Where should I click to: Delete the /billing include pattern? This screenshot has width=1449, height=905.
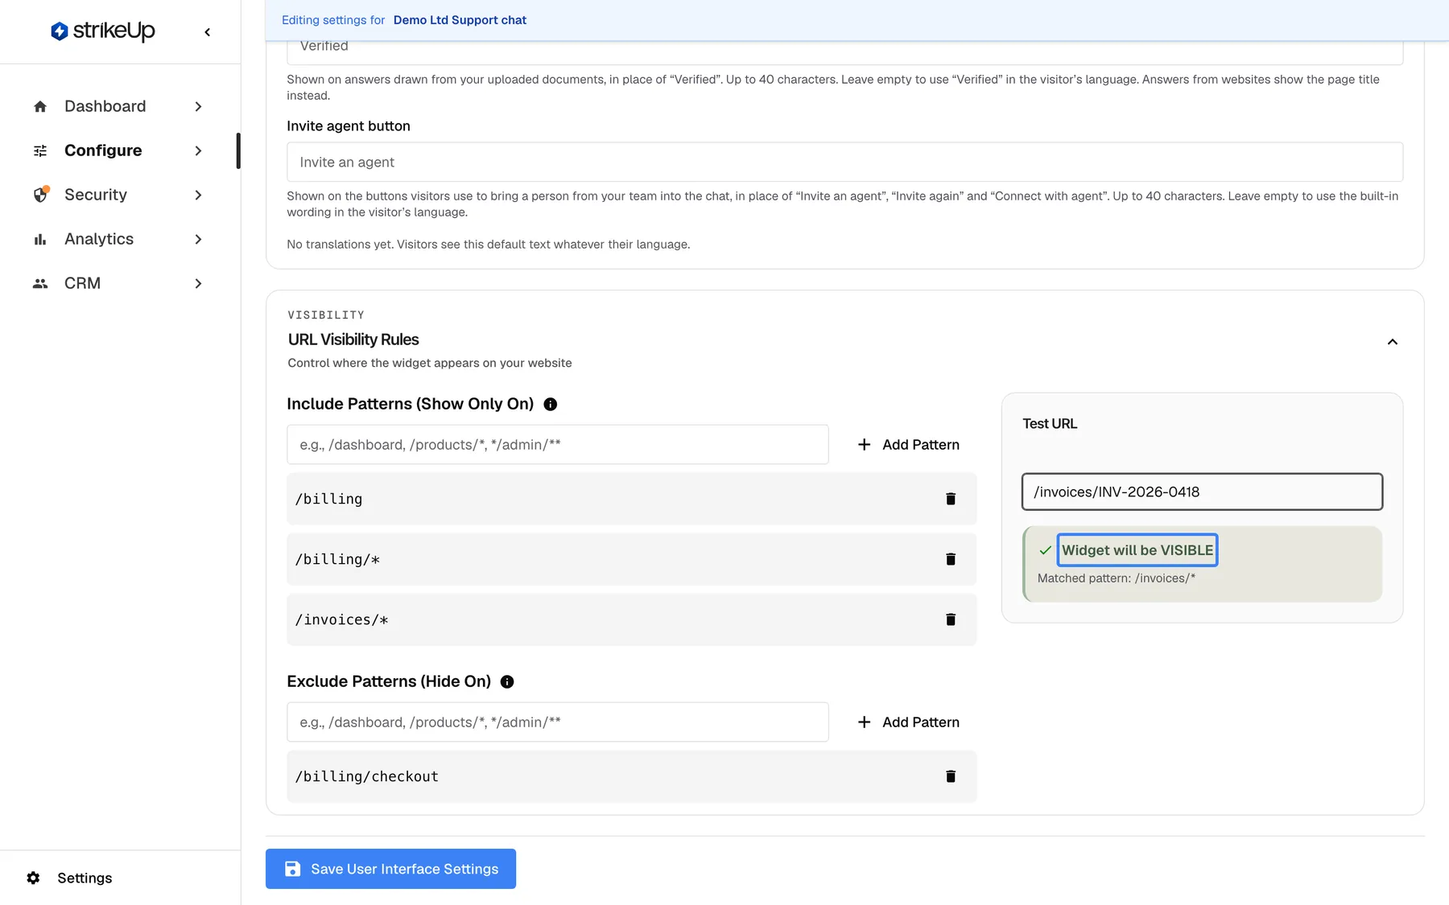click(x=951, y=499)
